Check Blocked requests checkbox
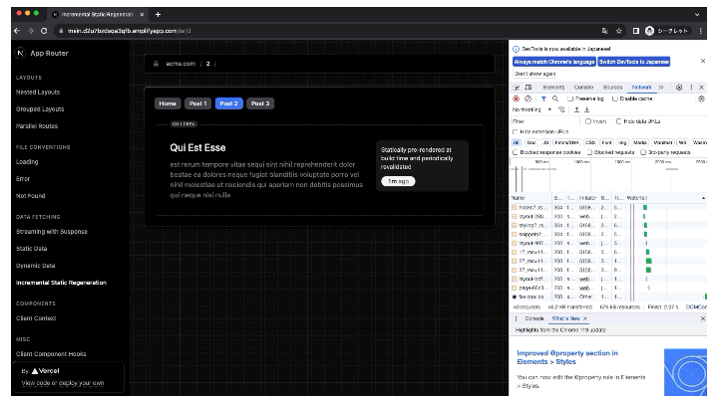The height and width of the screenshot is (403, 718). click(x=589, y=152)
